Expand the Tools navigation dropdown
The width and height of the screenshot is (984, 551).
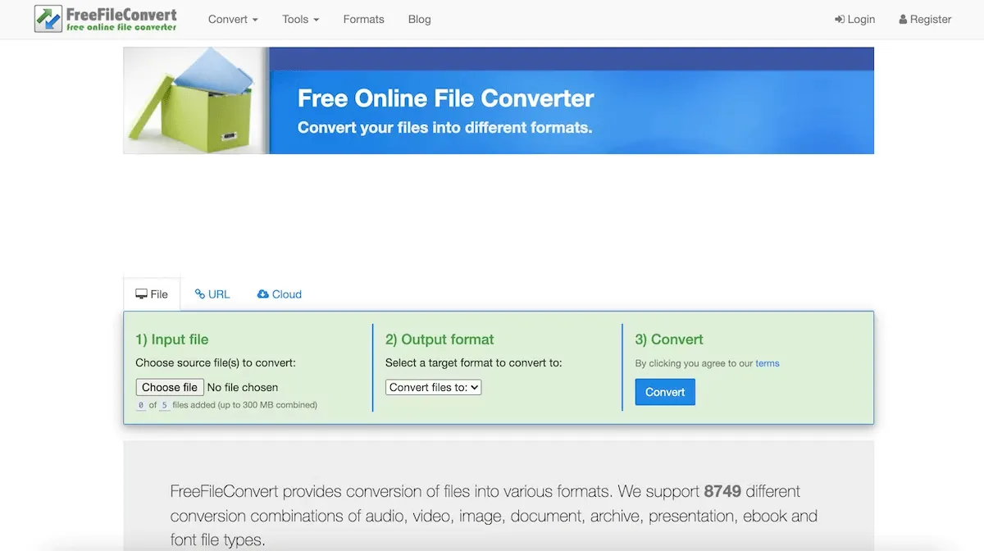(300, 19)
